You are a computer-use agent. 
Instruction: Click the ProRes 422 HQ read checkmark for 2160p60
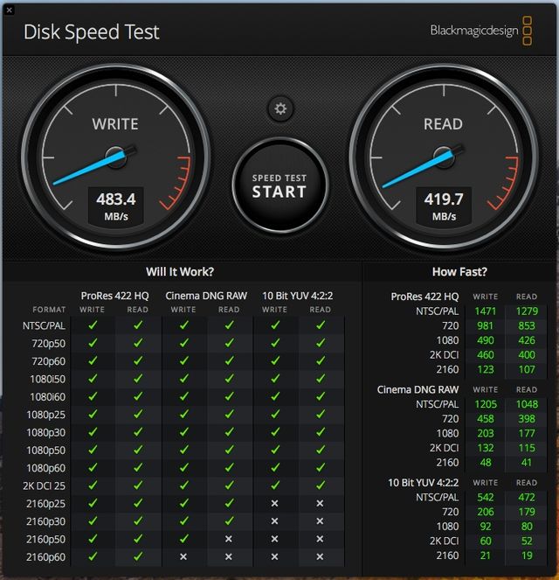(138, 556)
